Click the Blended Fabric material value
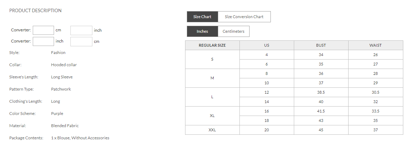The height and width of the screenshot is (148, 412). 65,126
